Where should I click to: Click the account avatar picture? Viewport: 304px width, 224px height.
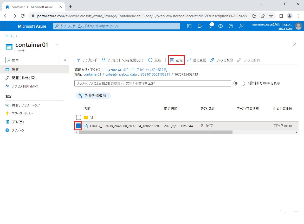pos(298,26)
